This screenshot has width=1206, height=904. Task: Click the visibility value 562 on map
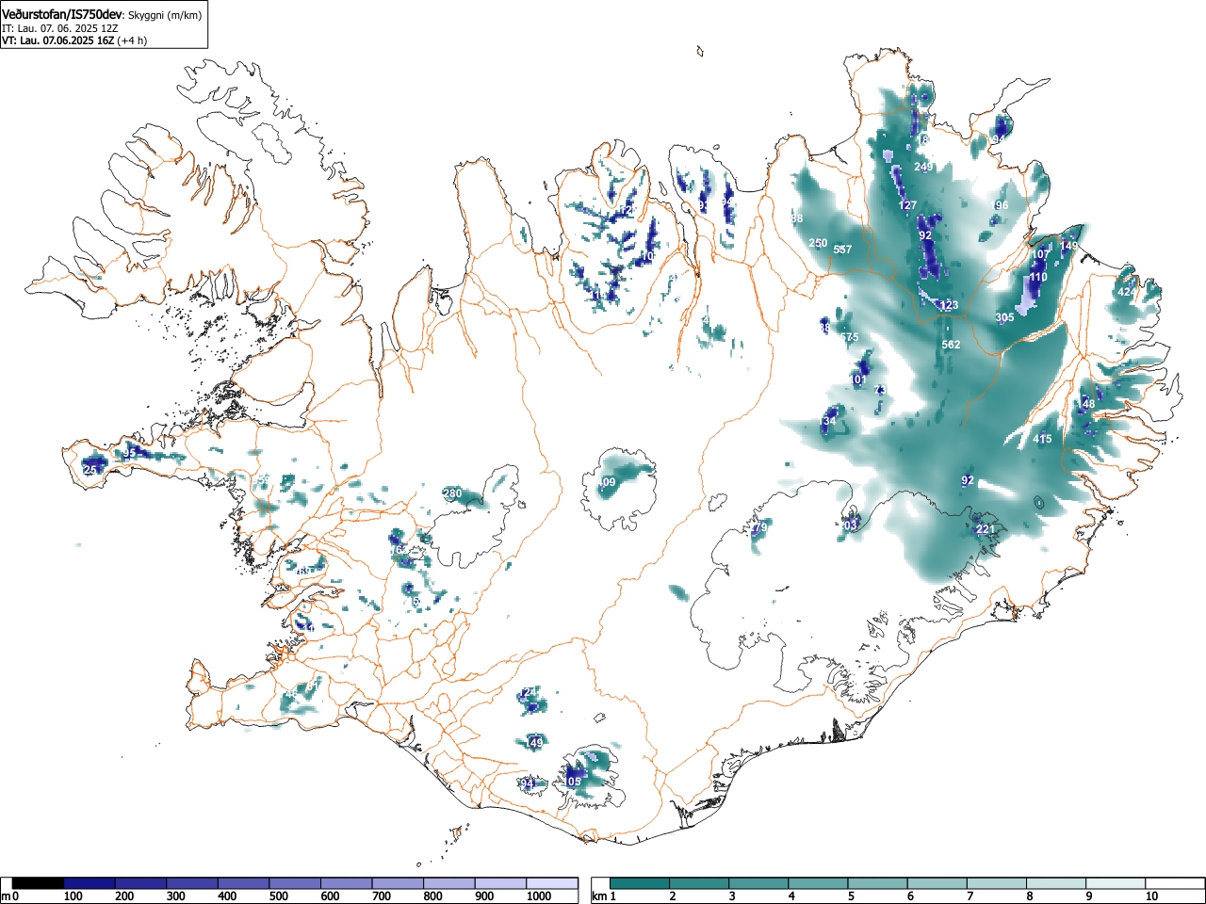click(x=952, y=345)
